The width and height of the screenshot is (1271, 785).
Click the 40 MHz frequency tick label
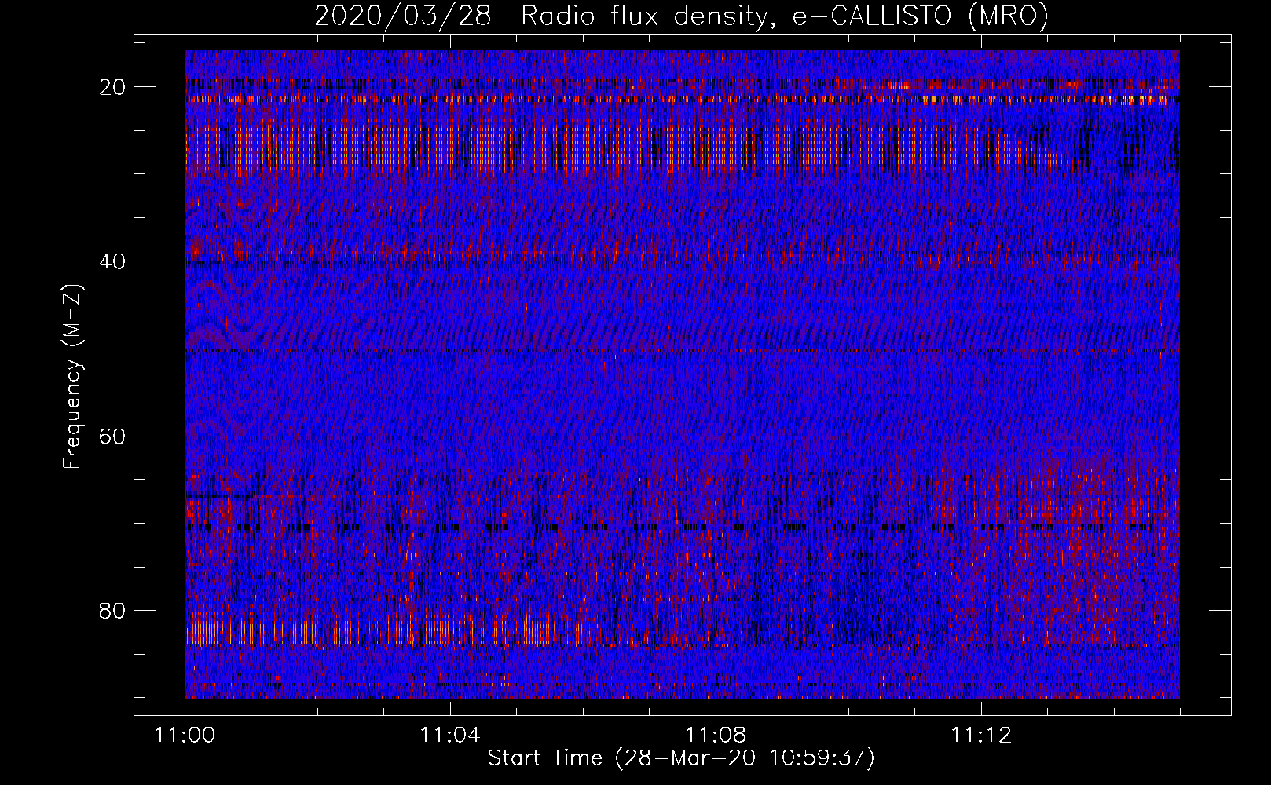[113, 261]
